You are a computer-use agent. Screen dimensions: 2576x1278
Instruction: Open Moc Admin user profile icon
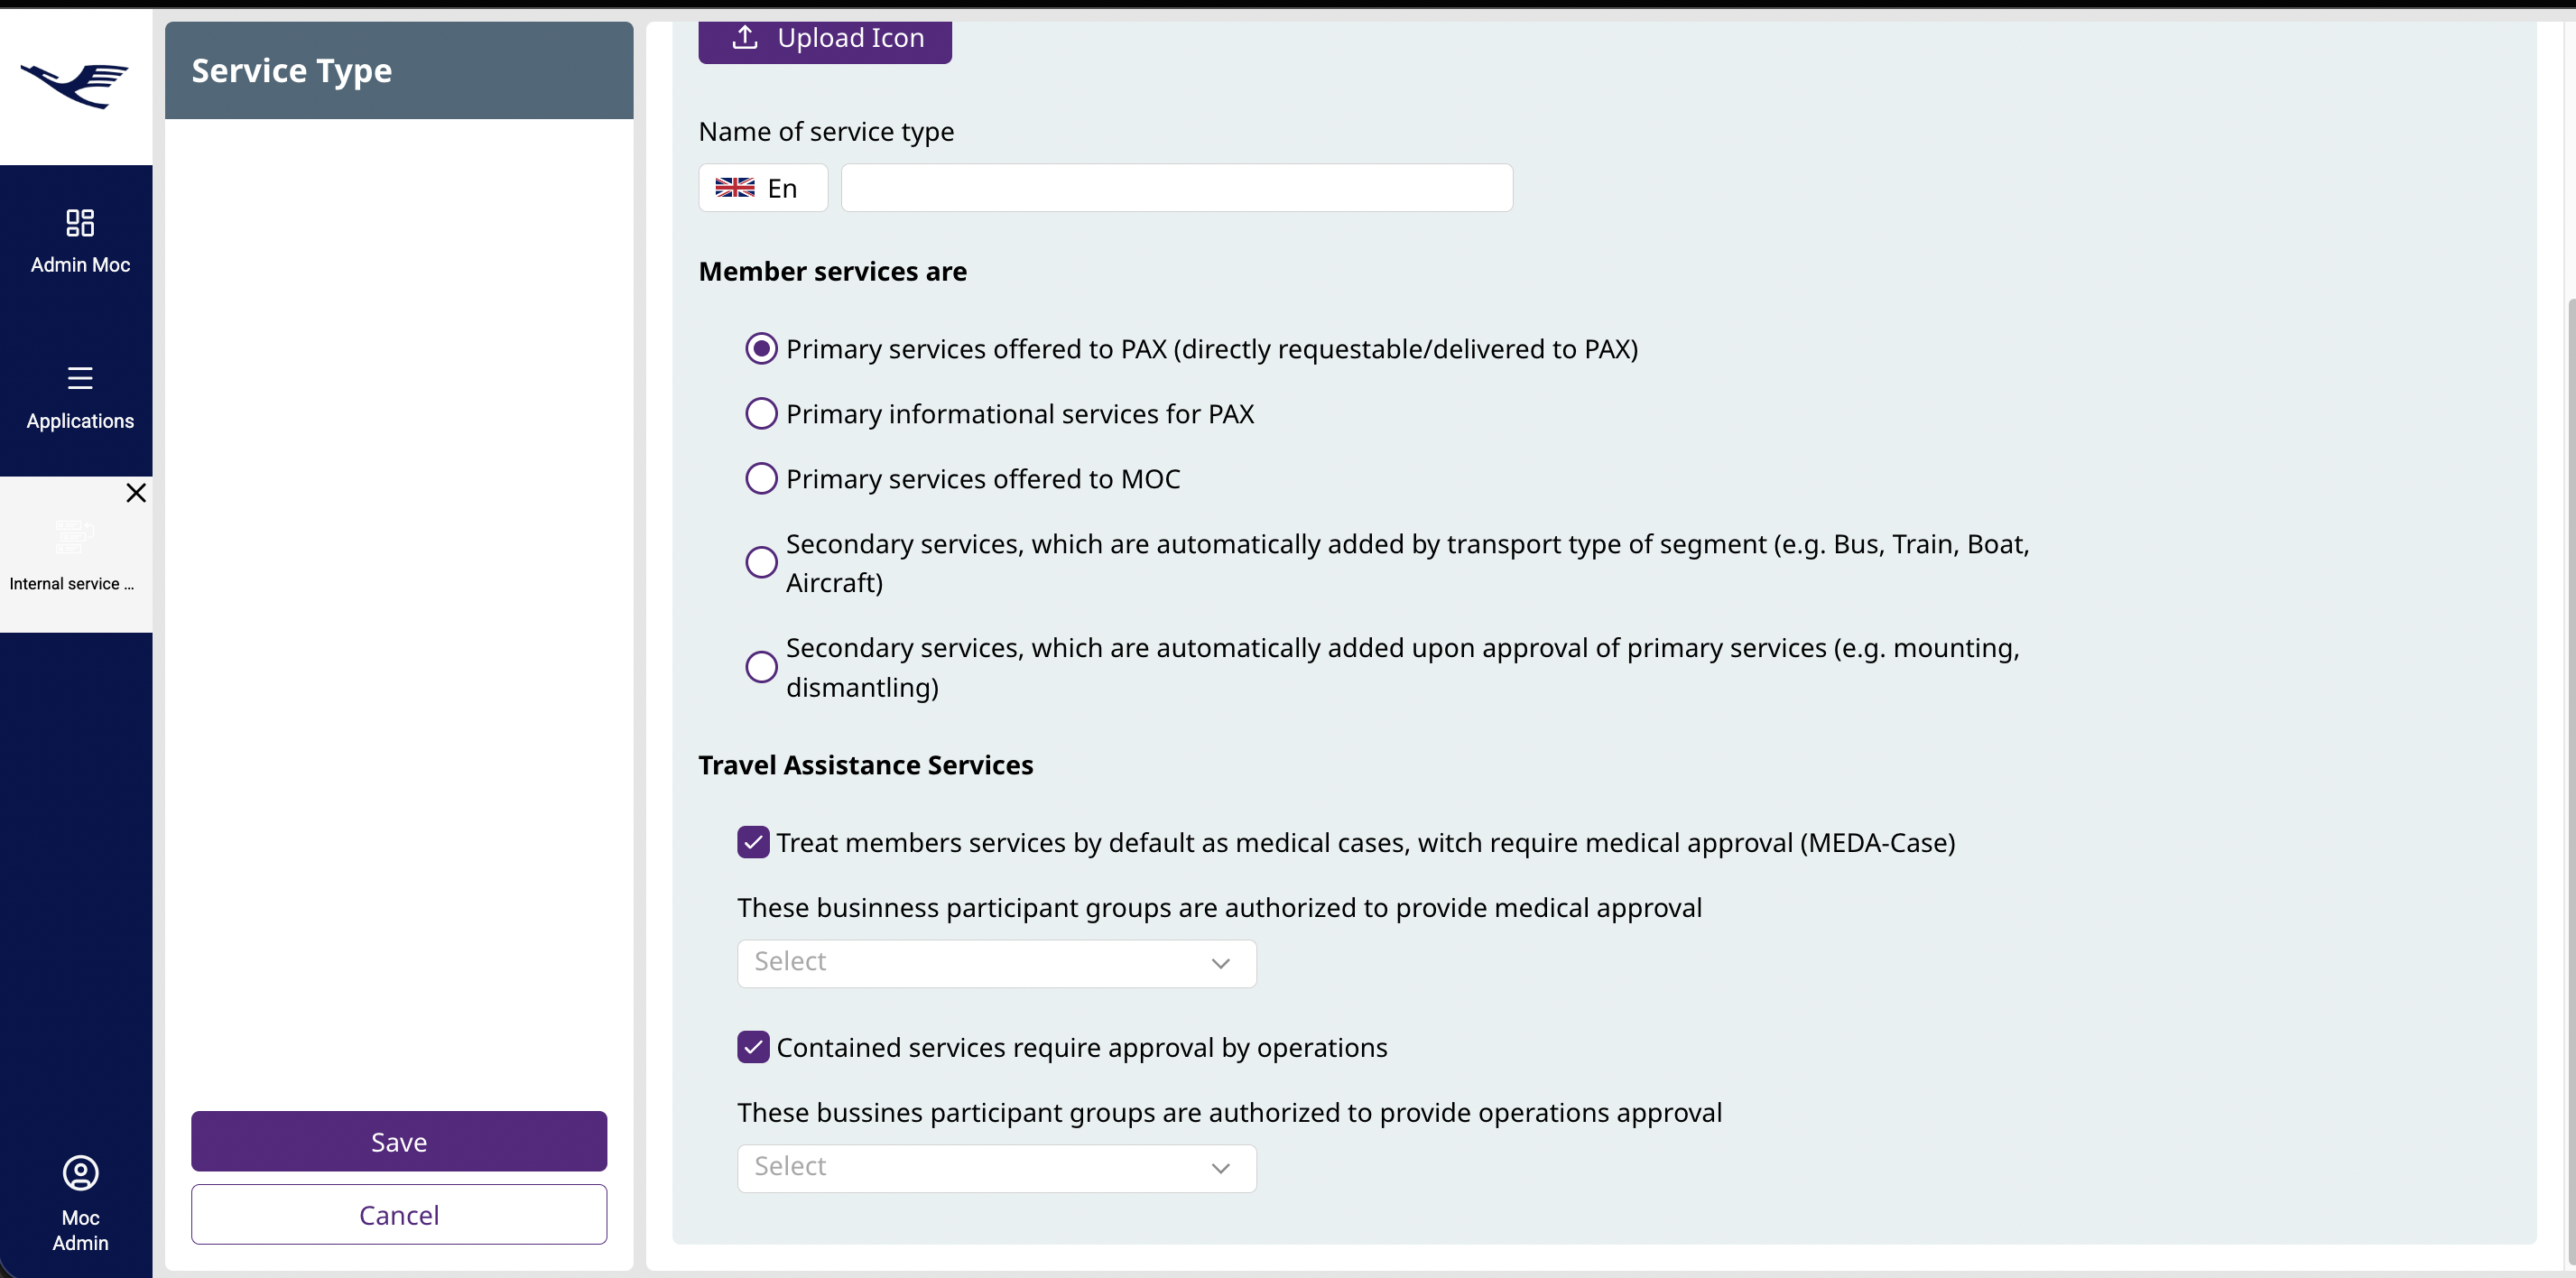[80, 1172]
